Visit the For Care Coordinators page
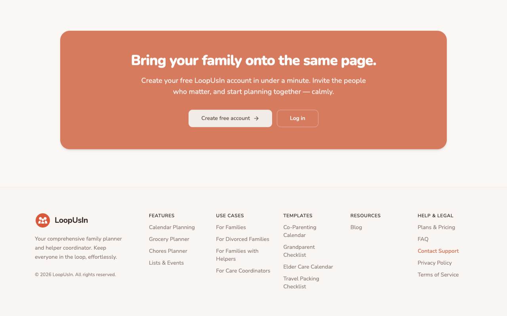This screenshot has width=507, height=316. pyautogui.click(x=243, y=271)
